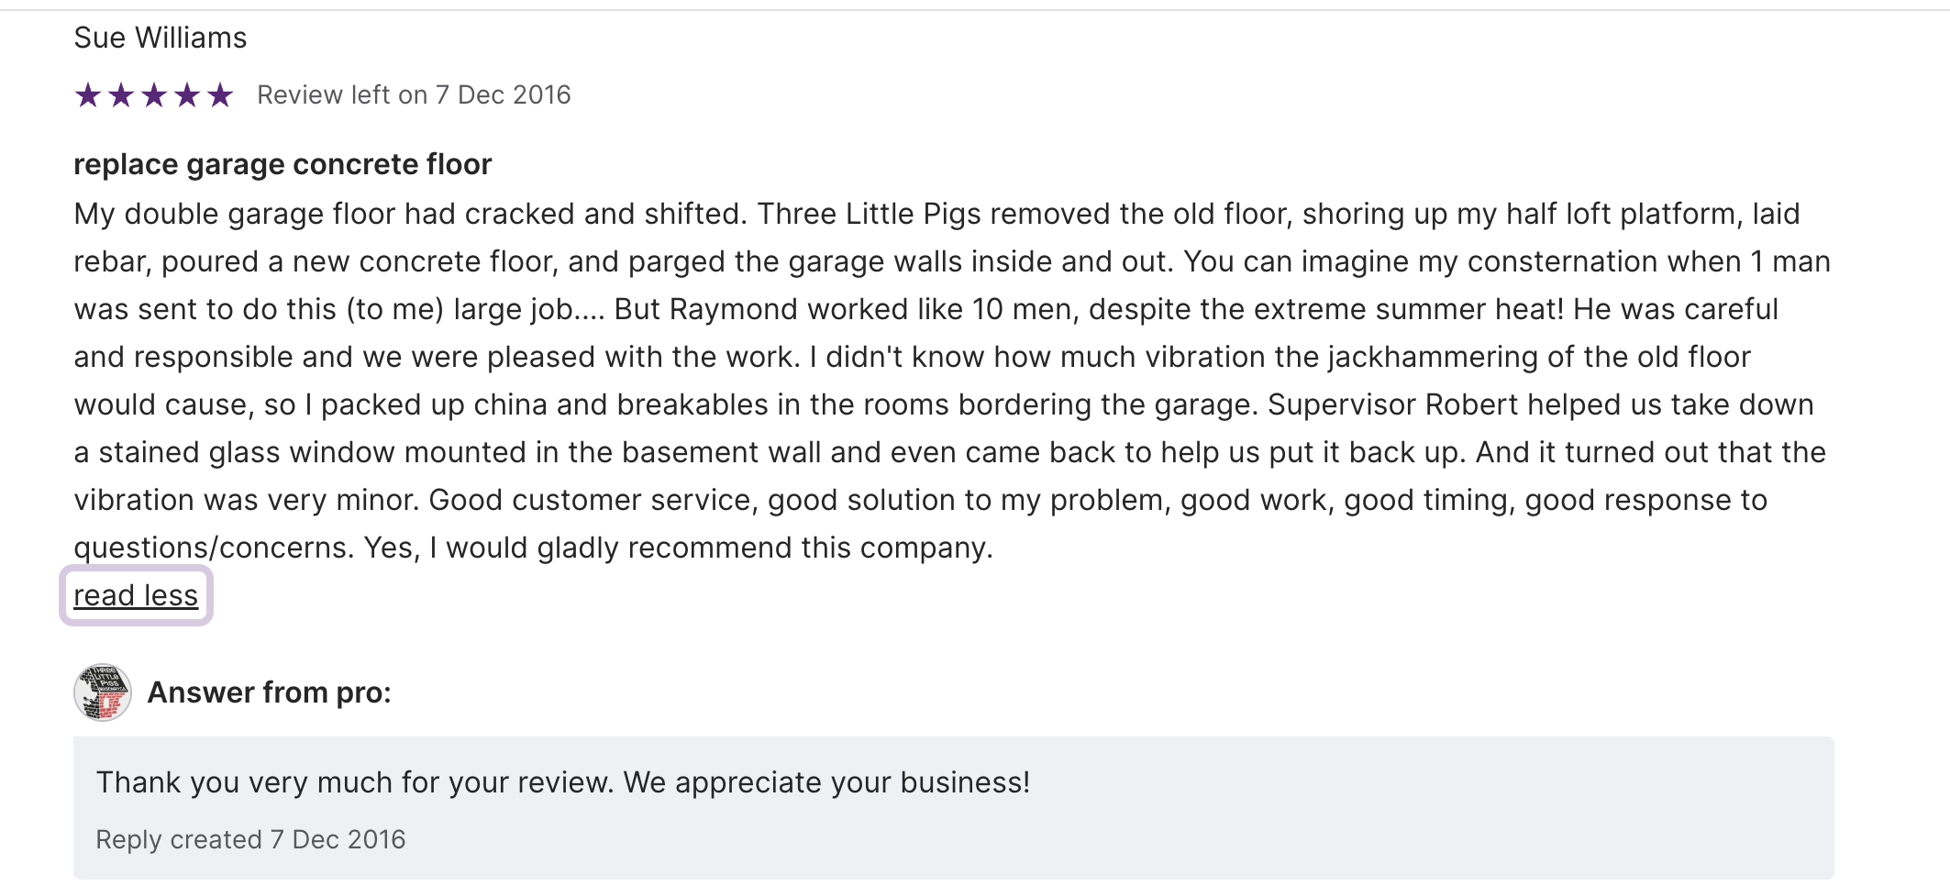The width and height of the screenshot is (1950, 886).
Task: Click the fifth purple rating star
Action: pos(220,95)
